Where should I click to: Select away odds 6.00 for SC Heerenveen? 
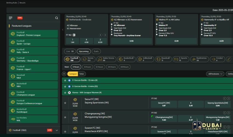[100, 41]
